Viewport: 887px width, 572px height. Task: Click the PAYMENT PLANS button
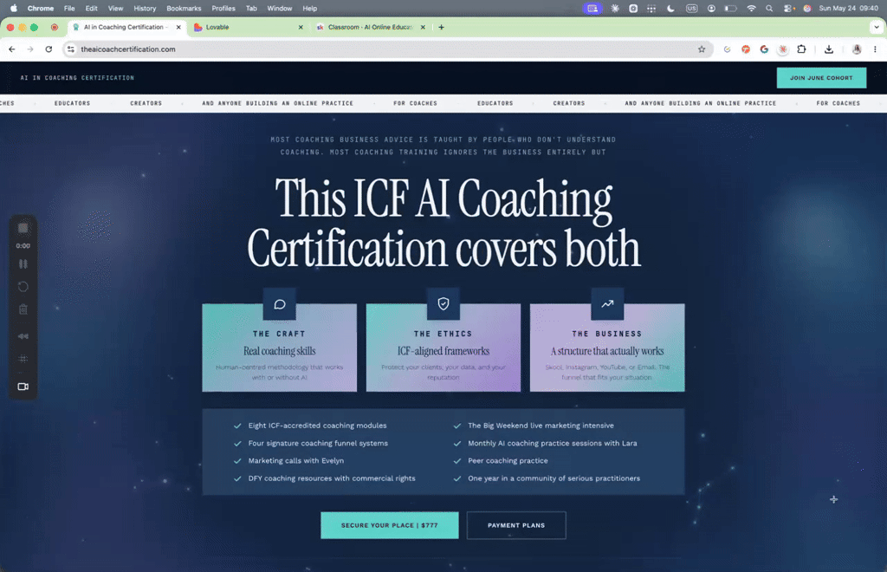(516, 525)
